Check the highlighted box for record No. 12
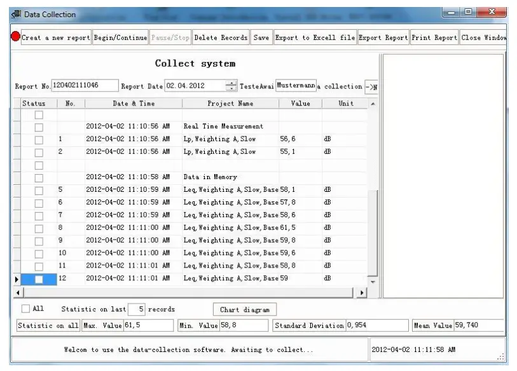This screenshot has height=371, width=517. pyautogui.click(x=39, y=279)
